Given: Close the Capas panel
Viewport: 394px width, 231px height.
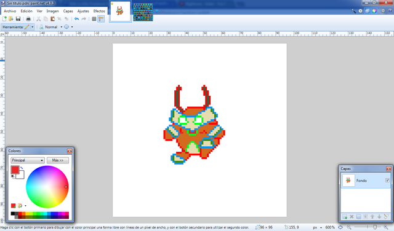Looking at the screenshot, I should coord(388,168).
